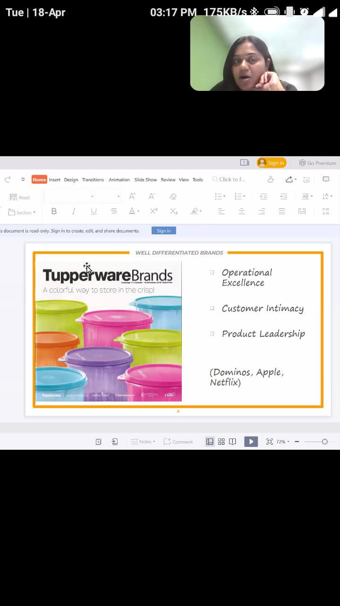
Task: Click the Redo arrow icon
Action: point(8,179)
